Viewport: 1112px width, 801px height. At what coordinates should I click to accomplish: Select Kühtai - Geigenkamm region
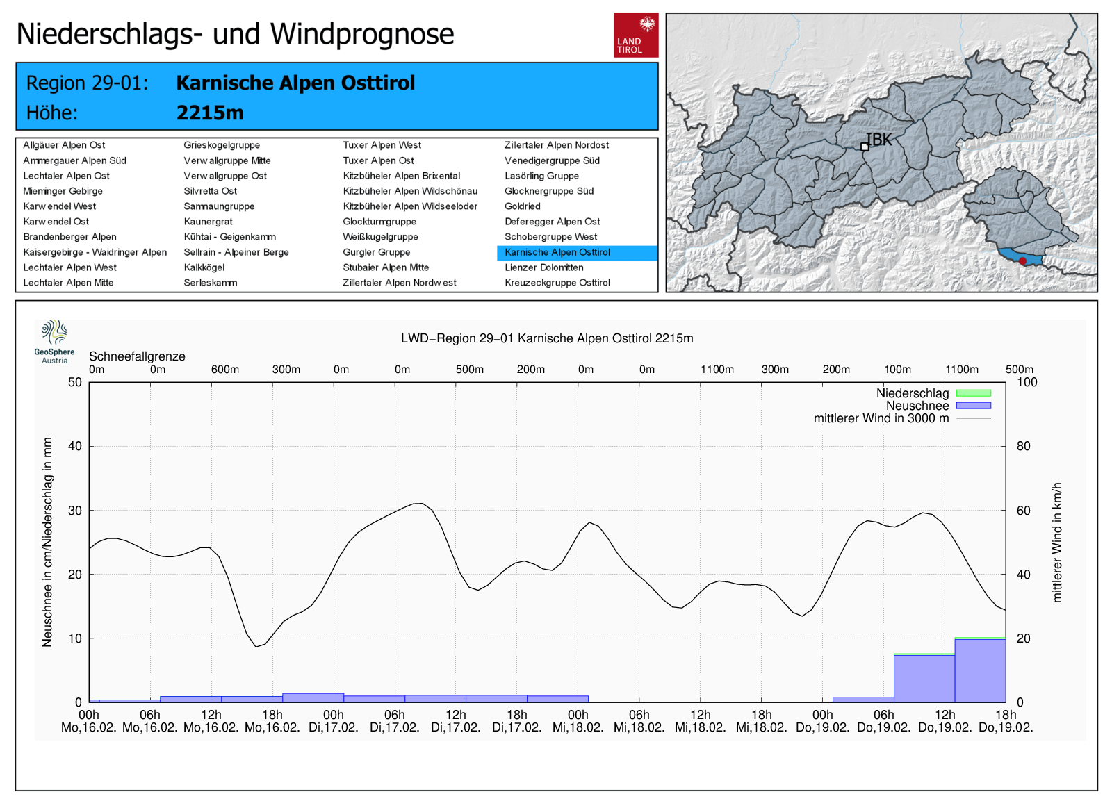click(x=229, y=237)
